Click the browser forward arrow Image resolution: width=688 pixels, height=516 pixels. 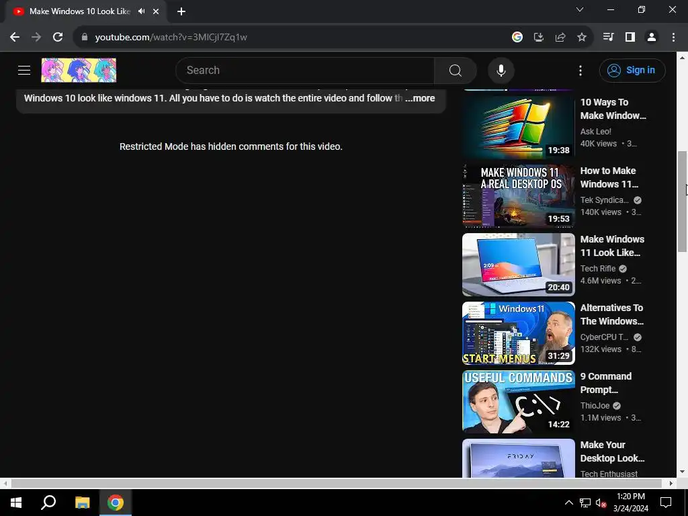[36, 38]
